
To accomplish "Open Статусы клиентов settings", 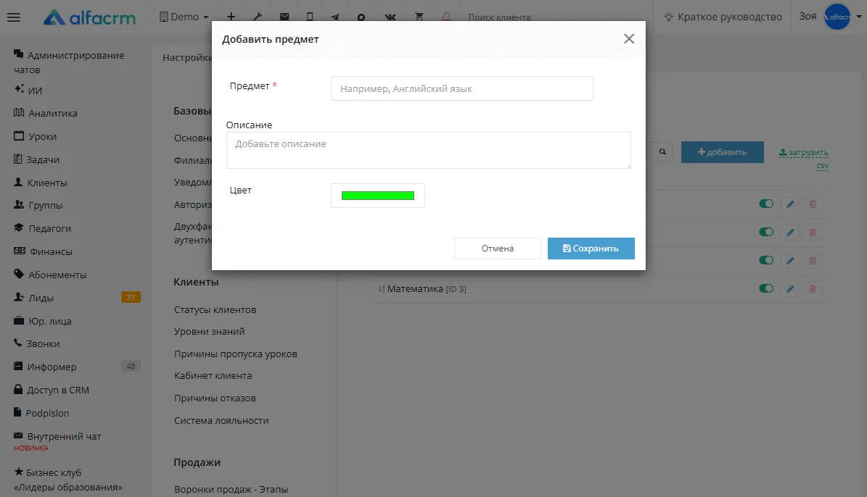I will coord(215,310).
